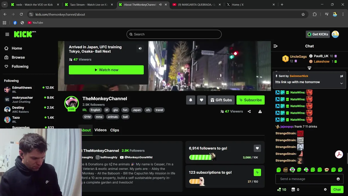Switch to Home / X browser tab
The image size is (348, 196).
pyautogui.click(x=251, y=5)
